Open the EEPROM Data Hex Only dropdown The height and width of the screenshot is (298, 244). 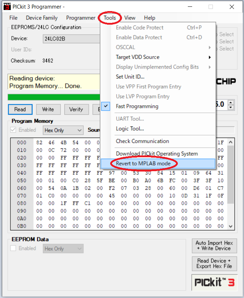pyautogui.click(x=63, y=249)
